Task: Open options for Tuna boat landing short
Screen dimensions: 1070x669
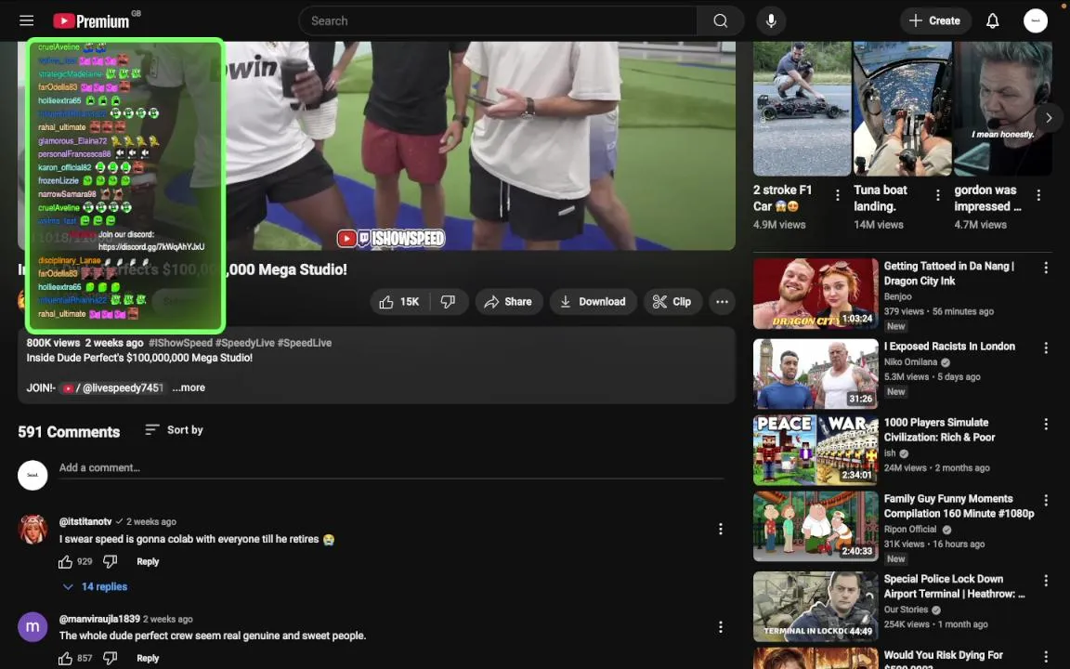Action: tap(937, 195)
